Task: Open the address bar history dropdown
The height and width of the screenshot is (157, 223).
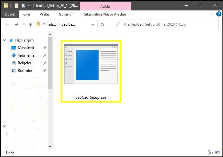Action: pos(93,25)
